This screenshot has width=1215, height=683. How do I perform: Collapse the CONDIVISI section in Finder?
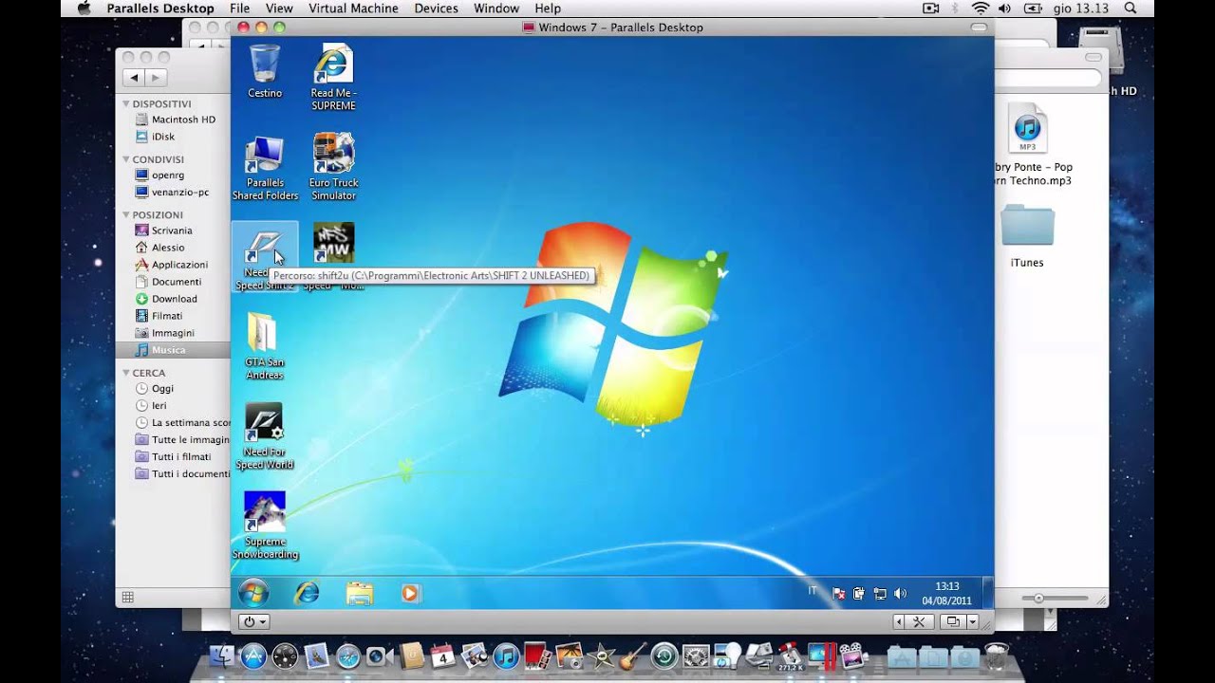[x=126, y=160]
